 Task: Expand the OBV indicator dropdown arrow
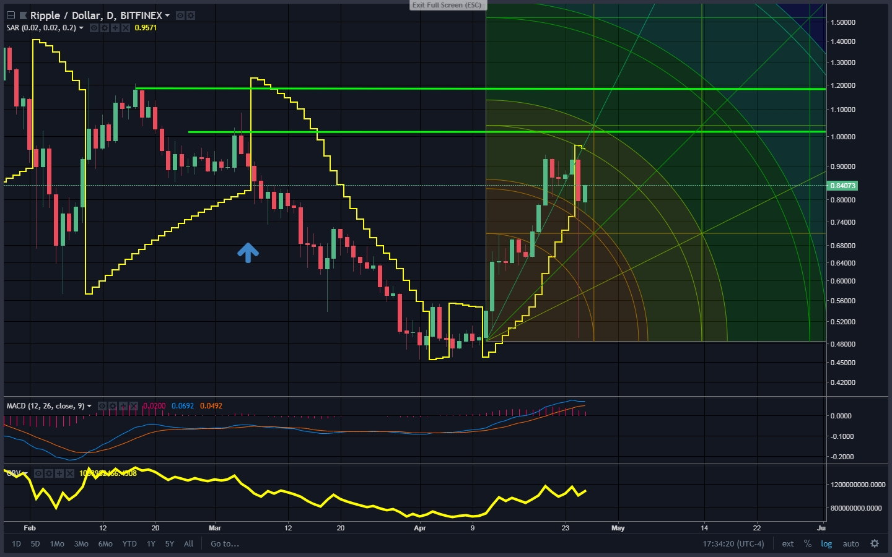point(25,473)
